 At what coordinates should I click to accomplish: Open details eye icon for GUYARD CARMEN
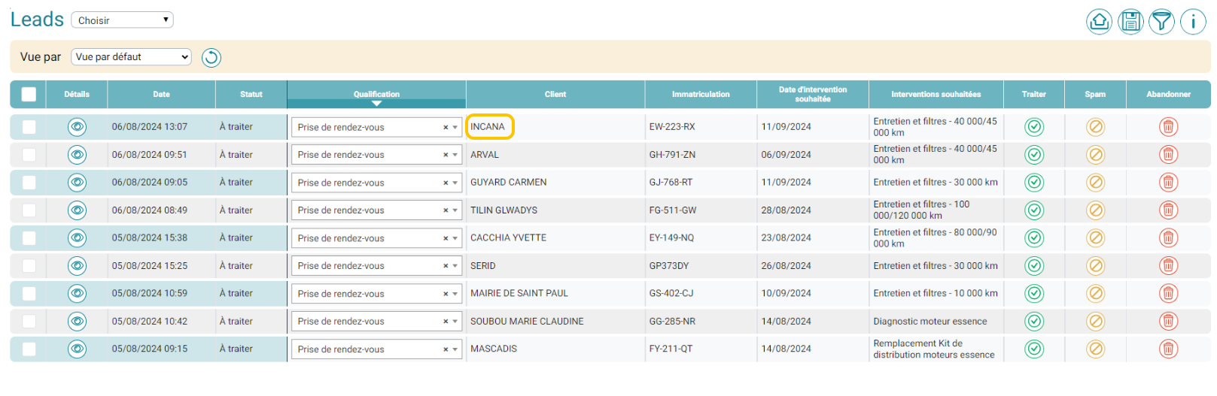coord(77,183)
